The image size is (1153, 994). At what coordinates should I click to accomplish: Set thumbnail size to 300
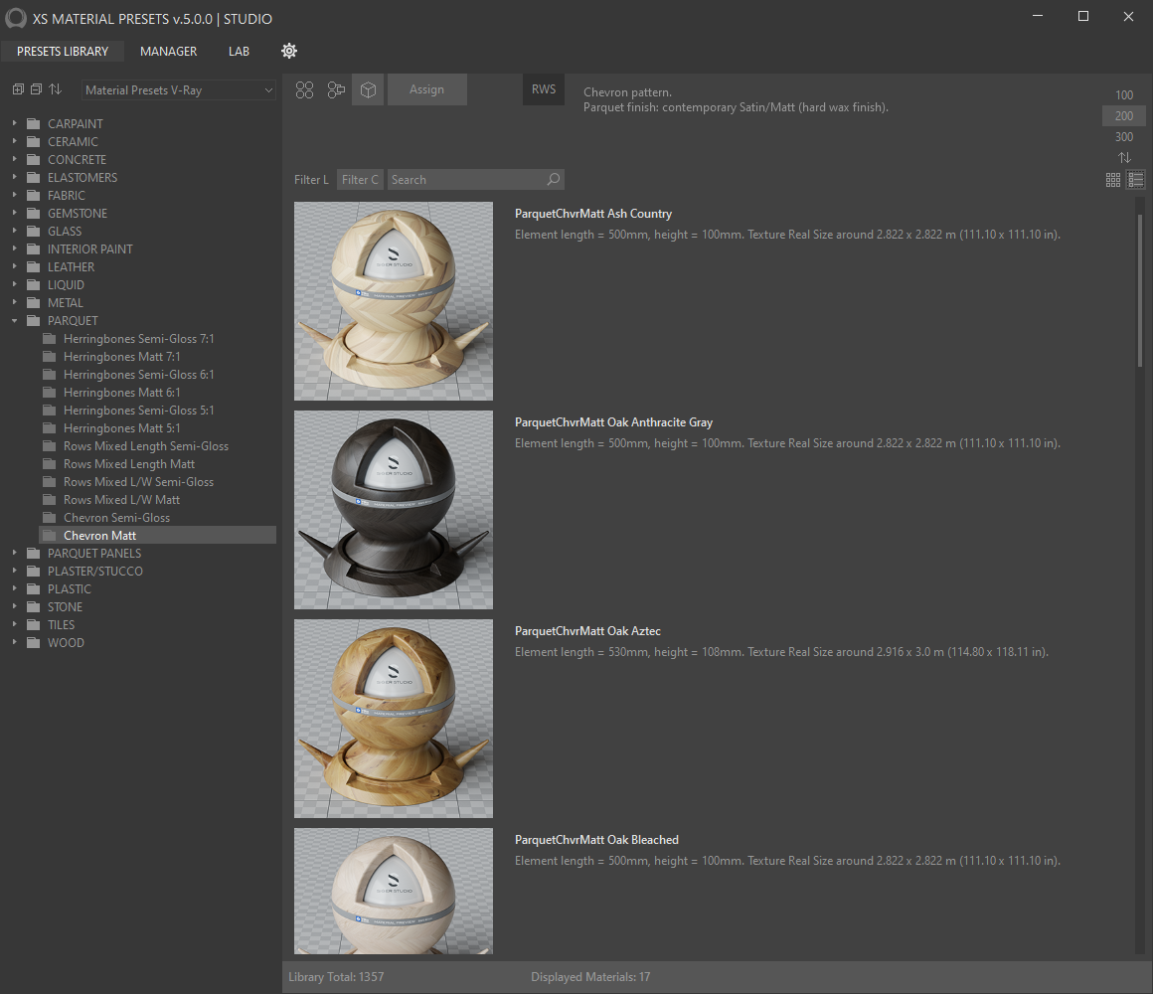(1123, 137)
